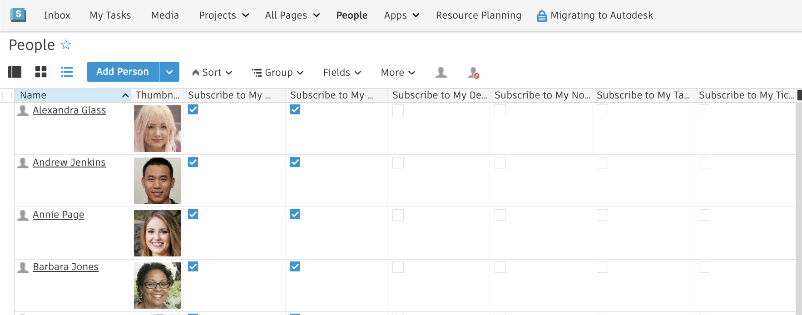Click the disabled users filter icon
This screenshot has height=315, width=802.
tap(474, 73)
